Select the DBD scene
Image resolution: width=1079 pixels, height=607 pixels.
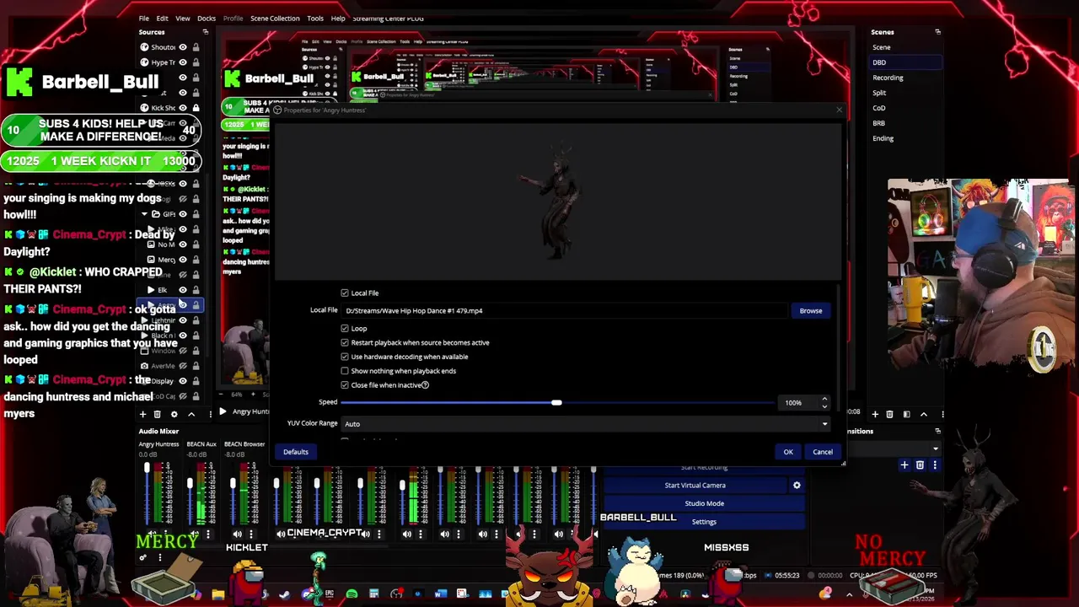906,62
